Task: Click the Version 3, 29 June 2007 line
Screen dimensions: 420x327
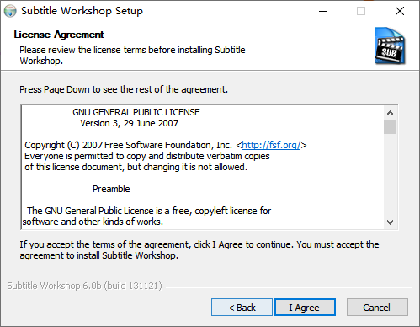Action: pyautogui.click(x=130, y=123)
